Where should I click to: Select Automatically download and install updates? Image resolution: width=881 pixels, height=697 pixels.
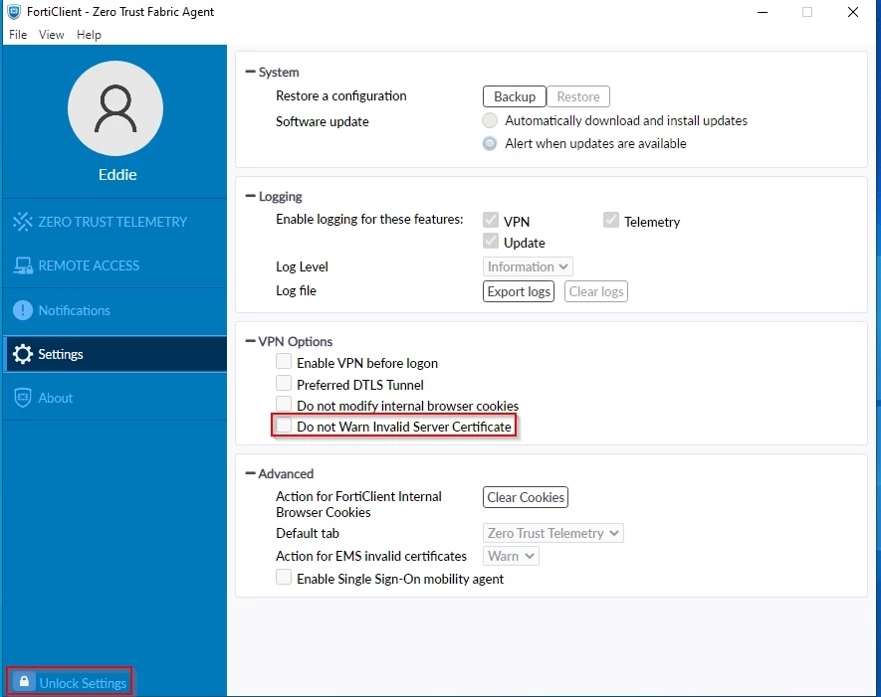(x=490, y=120)
